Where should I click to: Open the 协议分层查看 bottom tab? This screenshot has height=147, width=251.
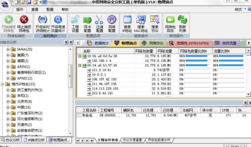[x=132, y=140]
